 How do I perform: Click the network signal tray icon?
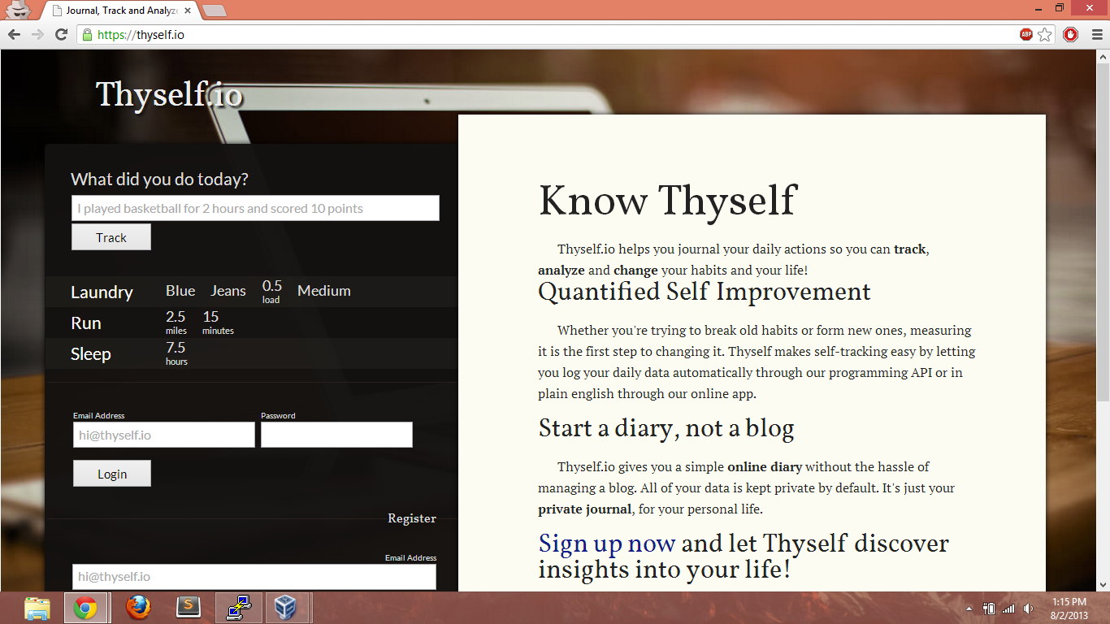(x=1008, y=609)
